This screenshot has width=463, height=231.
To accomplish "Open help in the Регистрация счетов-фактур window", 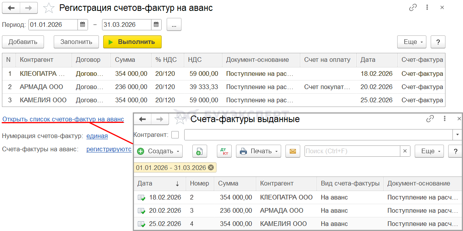I will tap(438, 42).
